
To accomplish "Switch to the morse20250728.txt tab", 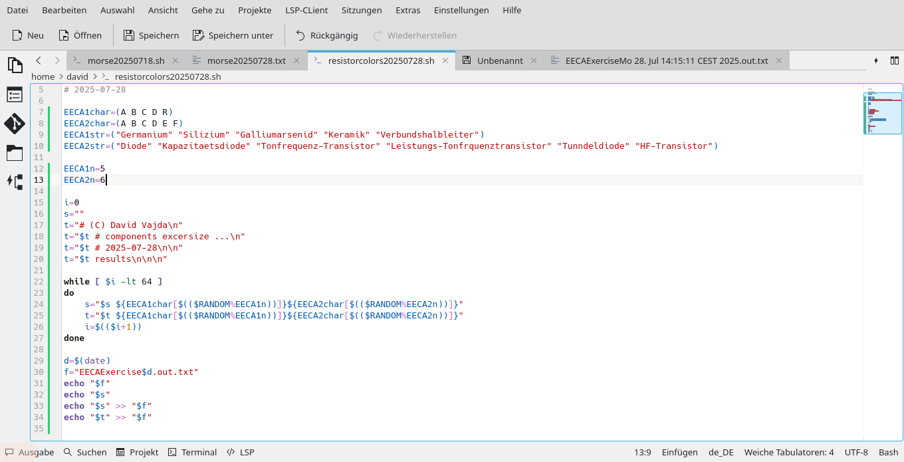I will (246, 60).
